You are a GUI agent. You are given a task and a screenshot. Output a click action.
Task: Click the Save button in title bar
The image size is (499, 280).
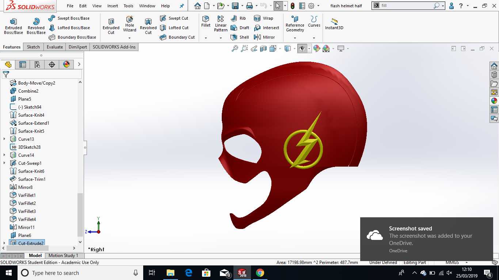(x=235, y=6)
